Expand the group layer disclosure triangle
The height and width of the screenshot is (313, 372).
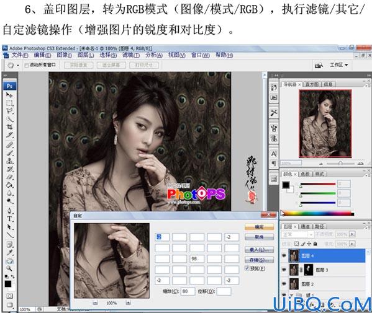(291, 295)
